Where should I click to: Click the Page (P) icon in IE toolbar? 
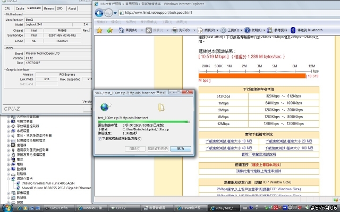(200, 30)
